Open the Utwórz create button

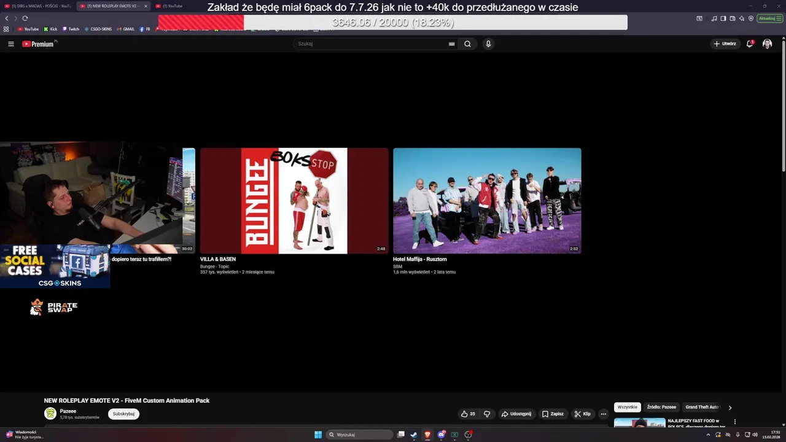click(725, 44)
